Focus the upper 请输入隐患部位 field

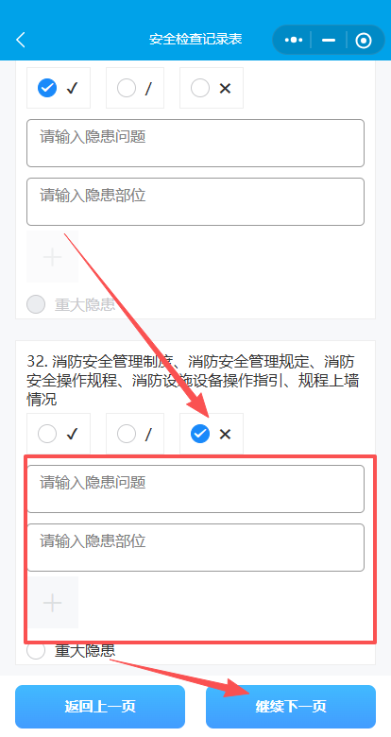pyautogui.click(x=195, y=201)
